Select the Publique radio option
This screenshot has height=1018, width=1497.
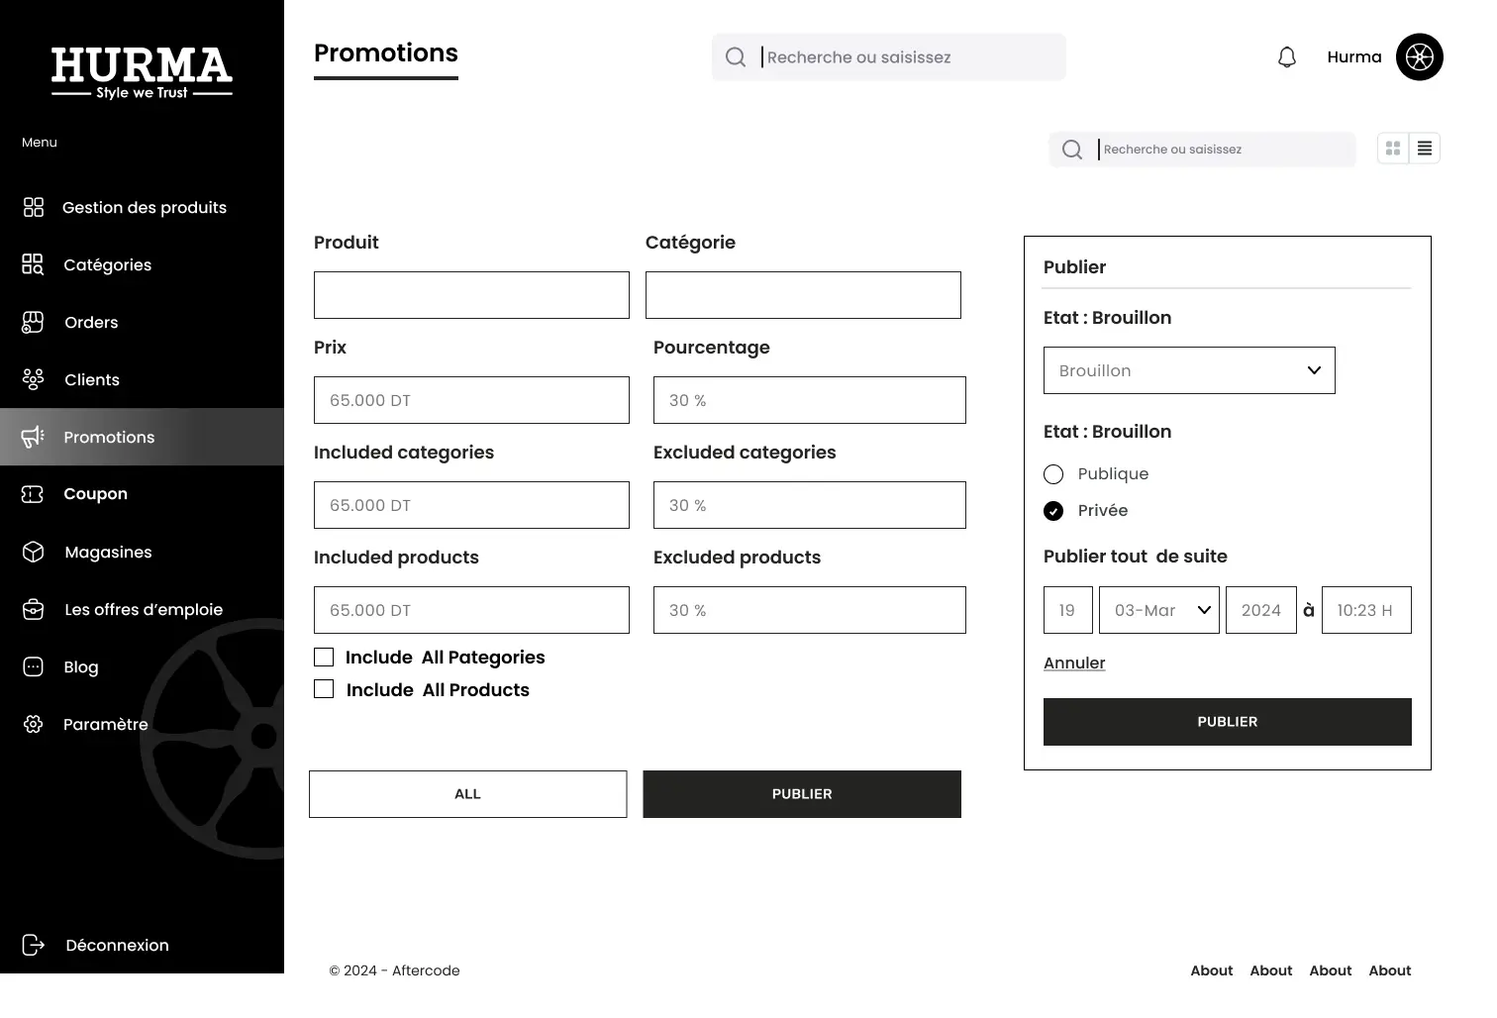(x=1053, y=474)
